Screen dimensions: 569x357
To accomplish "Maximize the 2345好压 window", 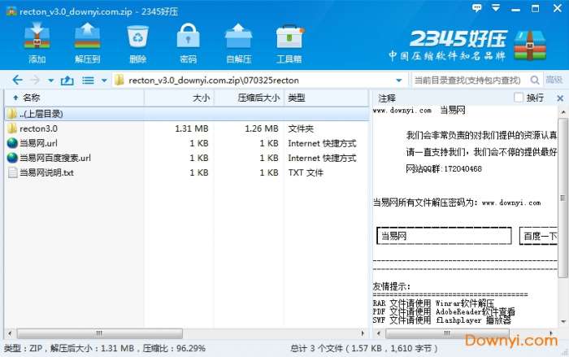I will click(x=535, y=8).
